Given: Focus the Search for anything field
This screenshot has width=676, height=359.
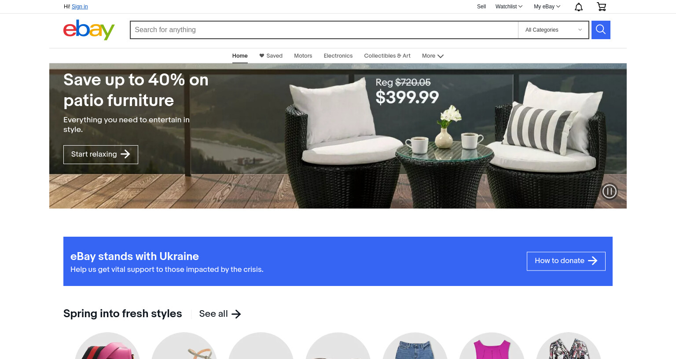Looking at the screenshot, I should pos(324,30).
